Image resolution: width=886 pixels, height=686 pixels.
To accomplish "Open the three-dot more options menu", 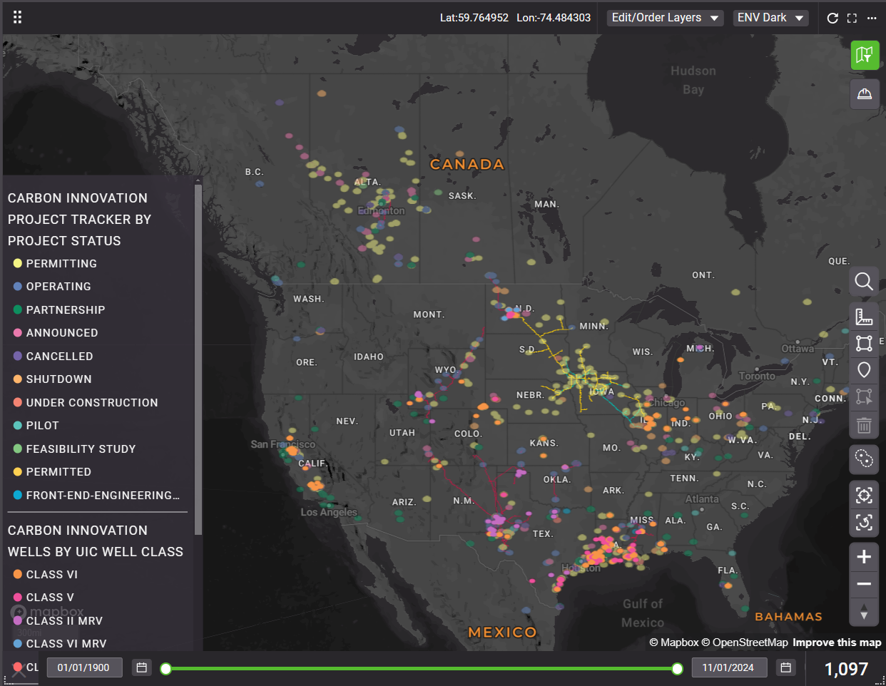I will pos(872,18).
